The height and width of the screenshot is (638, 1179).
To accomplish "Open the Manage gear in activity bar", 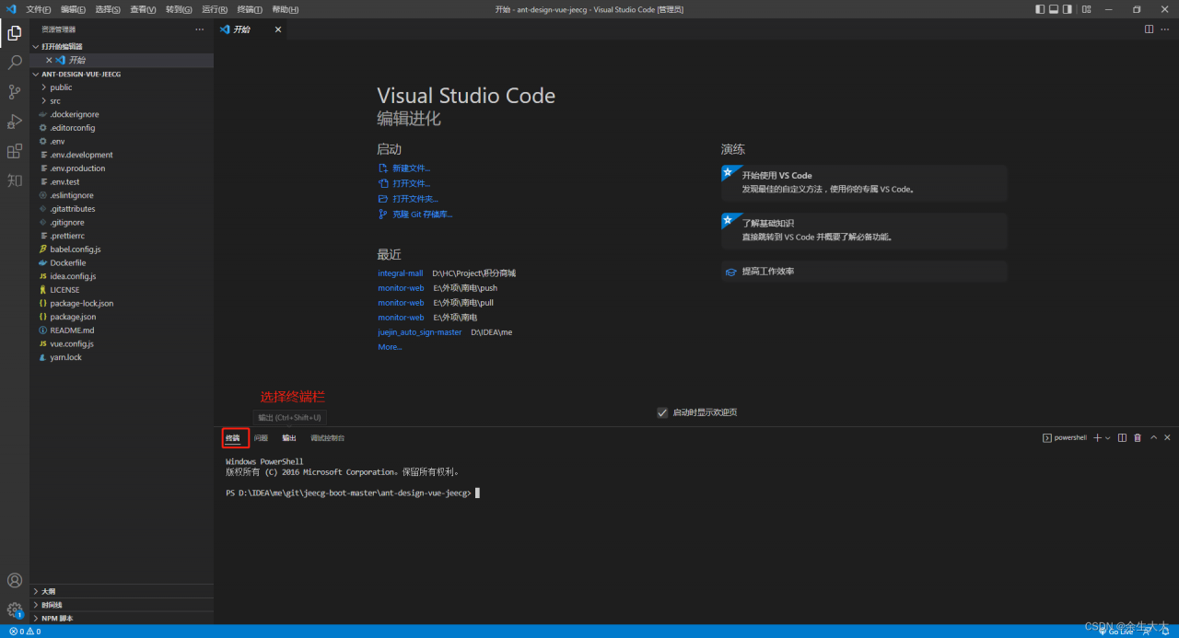I will click(15, 609).
